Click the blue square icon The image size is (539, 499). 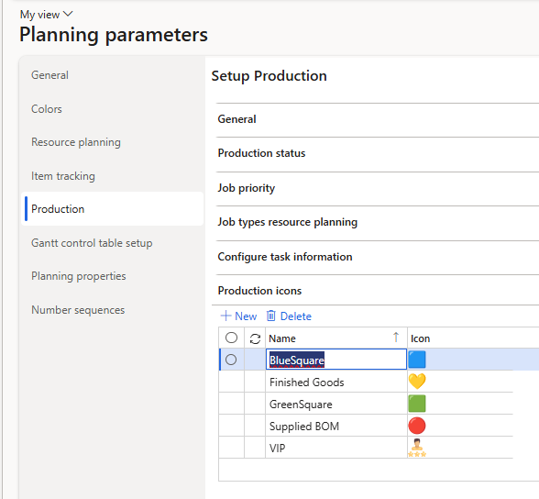pyautogui.click(x=416, y=360)
